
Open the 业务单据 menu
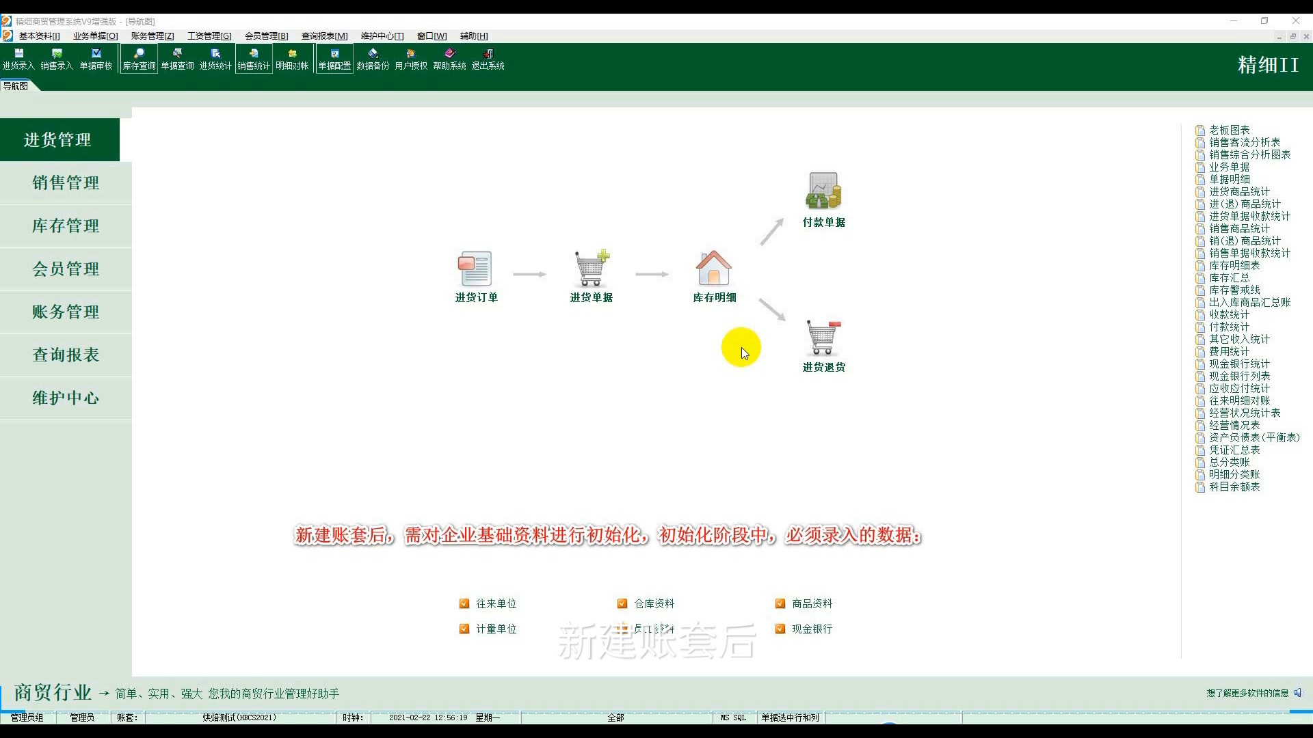pos(95,36)
